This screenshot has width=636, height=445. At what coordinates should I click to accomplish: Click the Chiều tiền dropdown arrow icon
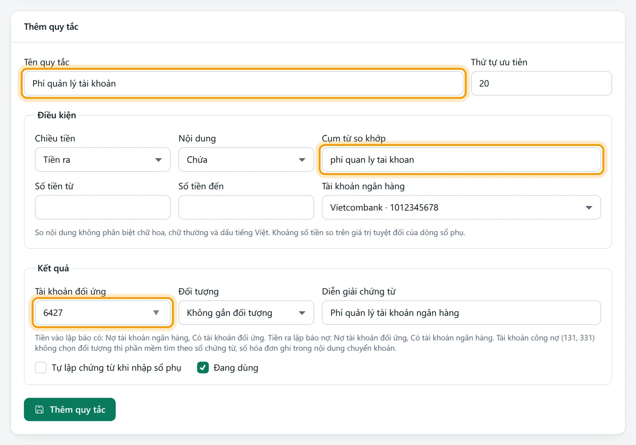159,160
